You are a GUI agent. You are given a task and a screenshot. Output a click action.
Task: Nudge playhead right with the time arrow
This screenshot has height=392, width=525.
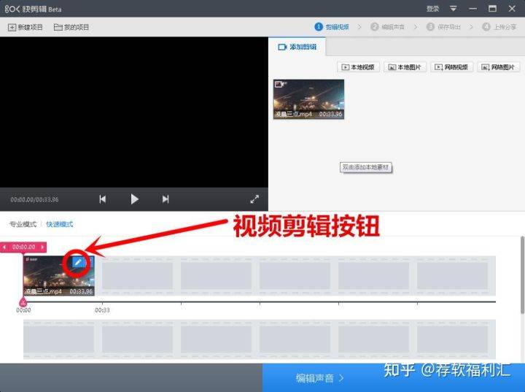click(42, 247)
